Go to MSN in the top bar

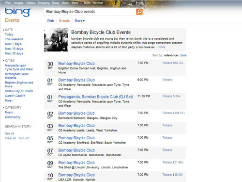pos(87,3)
